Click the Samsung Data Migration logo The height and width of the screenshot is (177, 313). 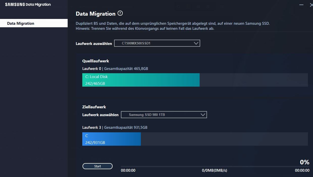coord(28,5)
